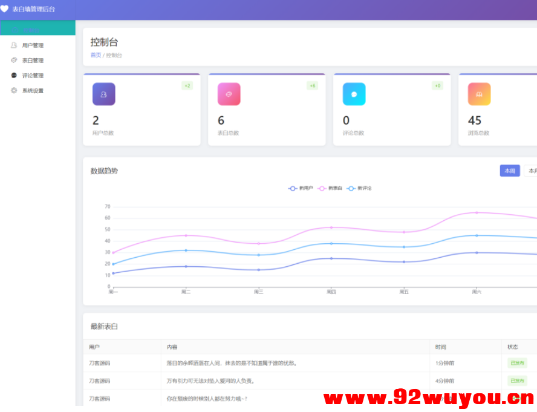Click the +2 badge on the 用户总数 card
537x412 pixels.
click(x=187, y=85)
